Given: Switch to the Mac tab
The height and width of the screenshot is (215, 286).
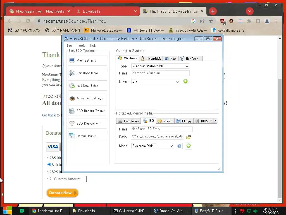Looking at the screenshot, I should pyautogui.click(x=171, y=59).
